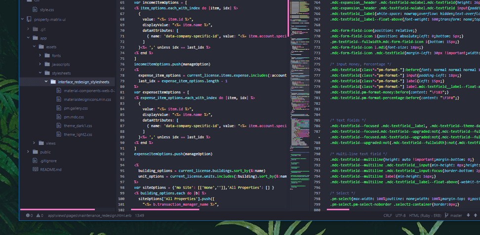480x235 pixels.
Task: Open HTML (Ruby - ERB) grammar selector
Action: click(x=425, y=215)
